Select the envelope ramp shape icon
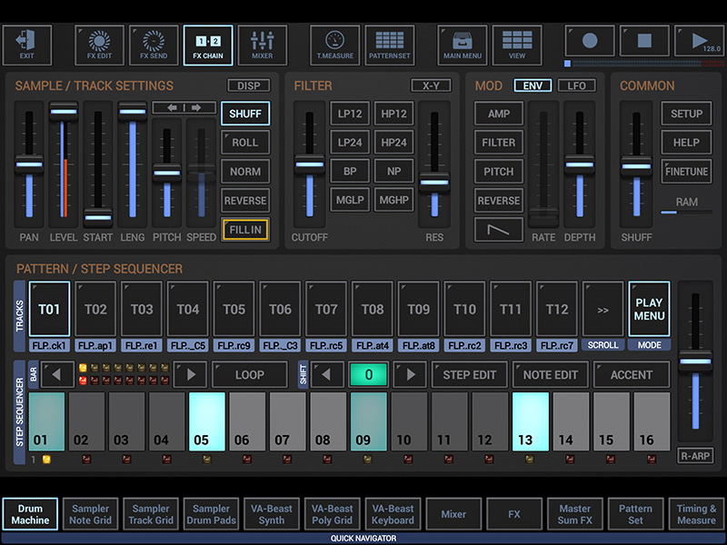 tap(498, 230)
